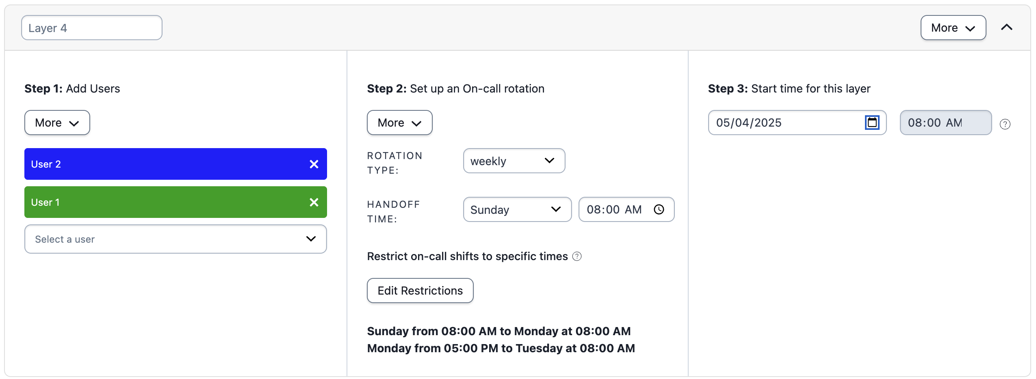
Task: Open the Sunday handoff day dropdown
Action: click(517, 209)
